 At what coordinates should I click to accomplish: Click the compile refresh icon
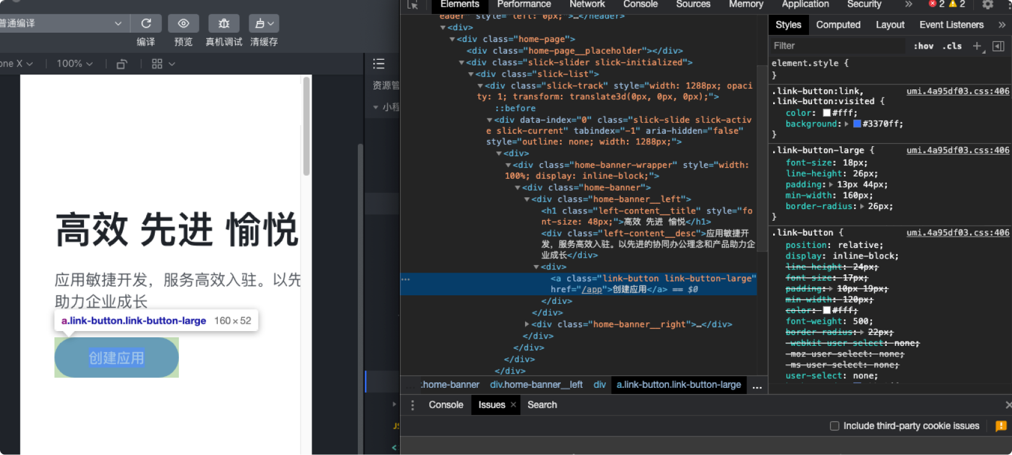point(146,23)
